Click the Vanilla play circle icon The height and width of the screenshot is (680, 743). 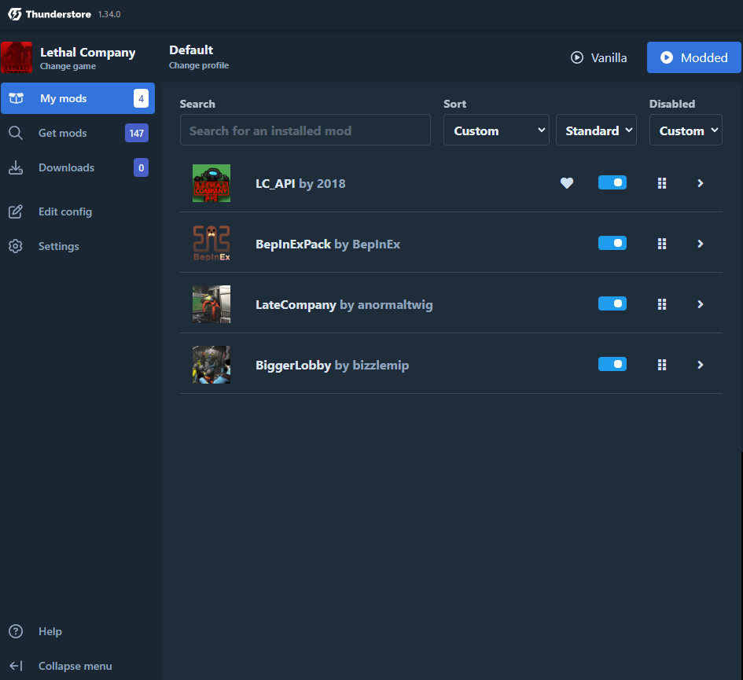(576, 57)
